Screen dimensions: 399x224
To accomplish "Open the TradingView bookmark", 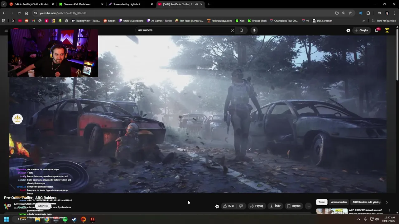I will tap(86, 21).
